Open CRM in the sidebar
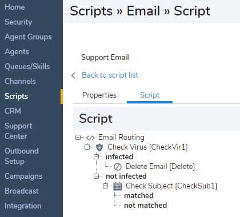The width and height of the screenshot is (240, 217). tap(13, 111)
